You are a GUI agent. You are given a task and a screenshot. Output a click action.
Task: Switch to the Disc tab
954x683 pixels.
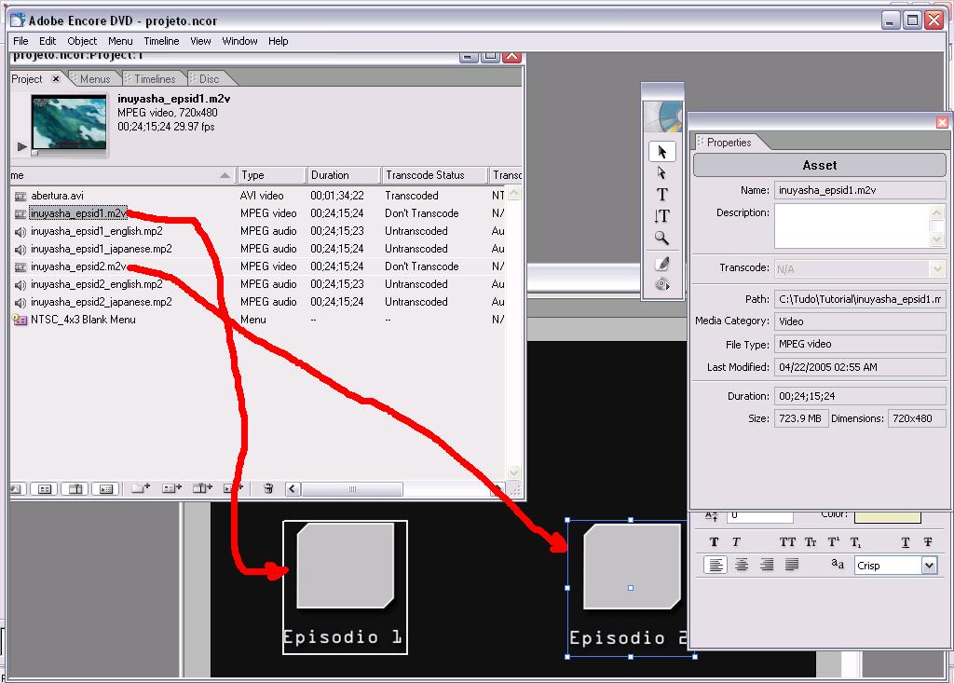(x=209, y=78)
